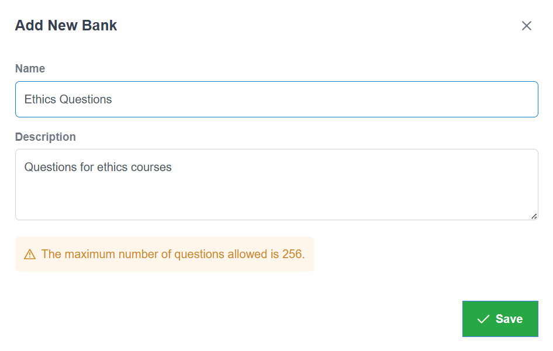Click the X symbol near Add New Bank title

point(527,26)
